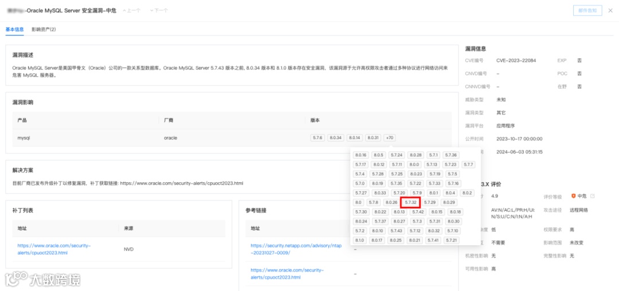
Task: Click the CVSS score 4.9
Action: (495, 196)
